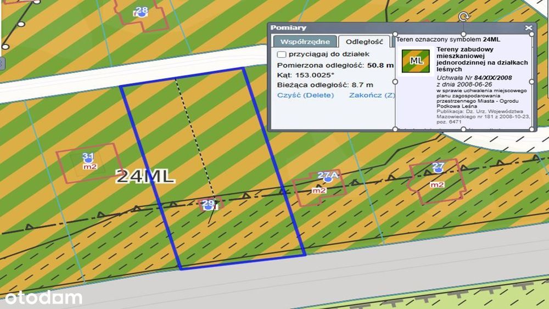Screen dimensions: 549x309
Task: Close the Pomiary measurement window
Action: (529, 27)
